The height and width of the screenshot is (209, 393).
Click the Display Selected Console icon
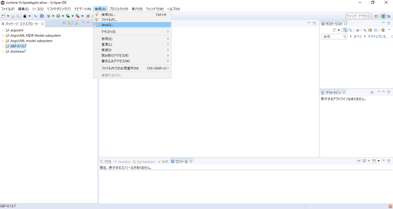(x=364, y=161)
